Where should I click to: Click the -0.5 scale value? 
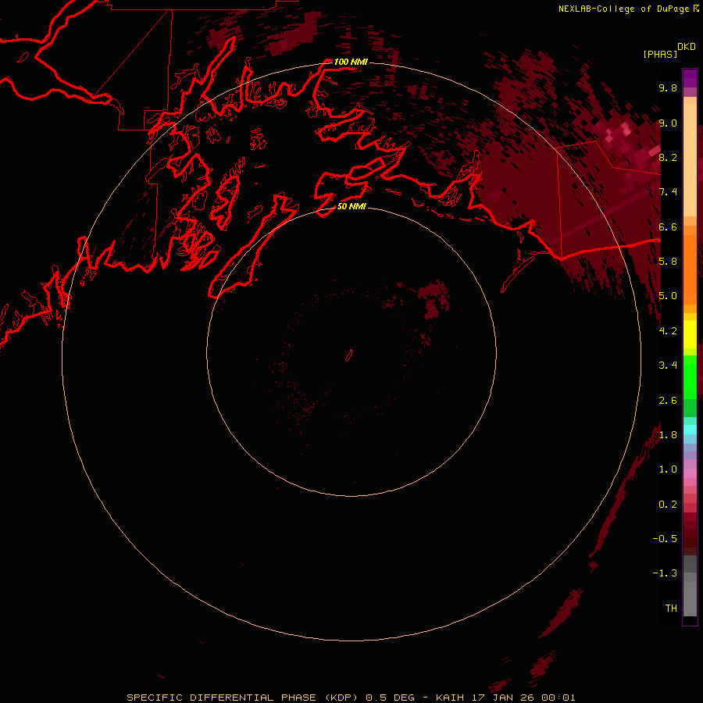coord(665,539)
